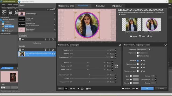
Task: Play the slide preview
Action: point(73,89)
